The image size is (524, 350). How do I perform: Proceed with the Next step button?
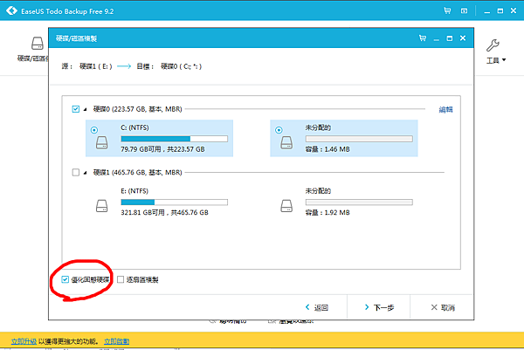(379, 307)
